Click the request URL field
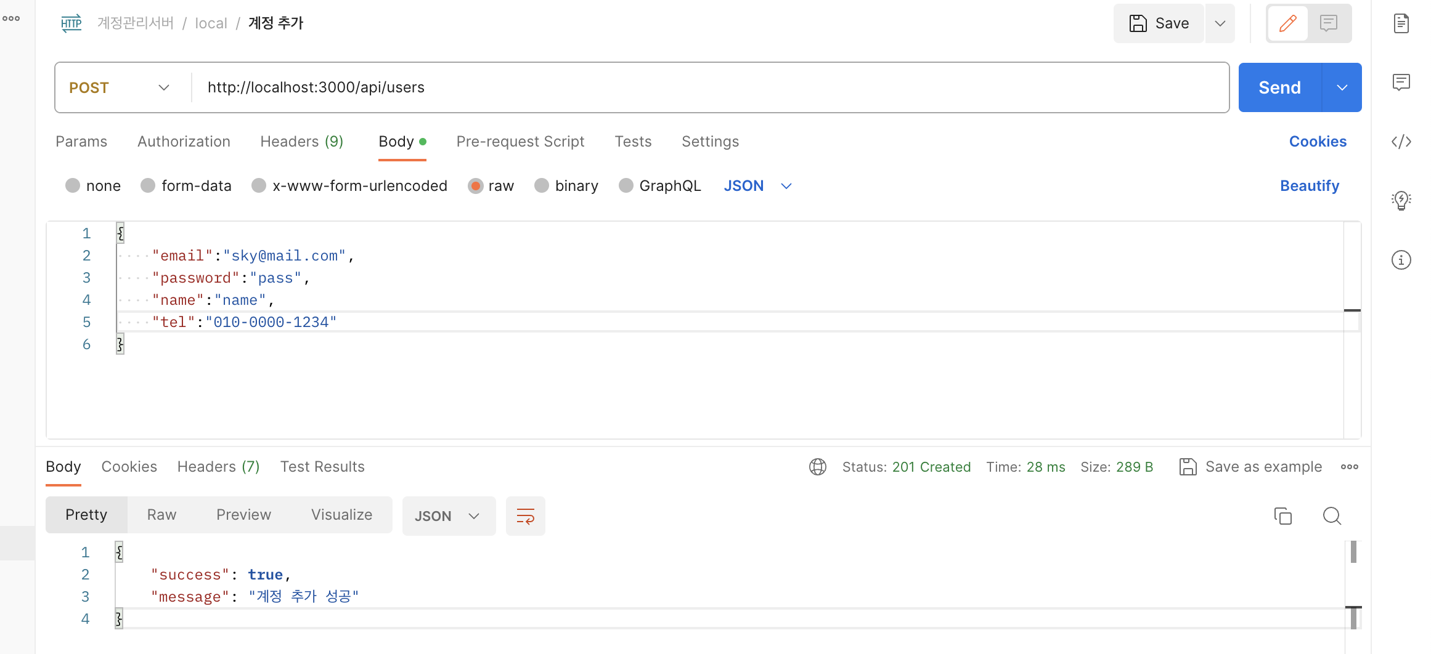 (x=709, y=87)
